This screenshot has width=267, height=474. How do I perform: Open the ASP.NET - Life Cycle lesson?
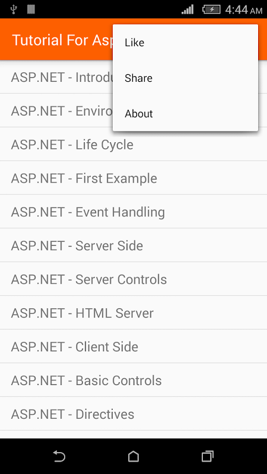tap(133, 145)
